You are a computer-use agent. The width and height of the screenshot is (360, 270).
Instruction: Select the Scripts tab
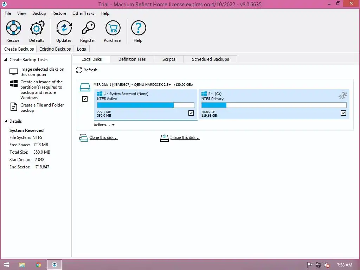(169, 59)
